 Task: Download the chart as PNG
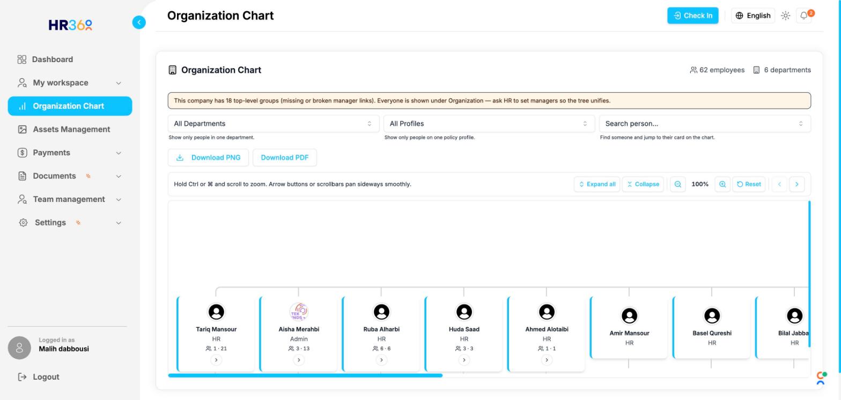coord(208,157)
